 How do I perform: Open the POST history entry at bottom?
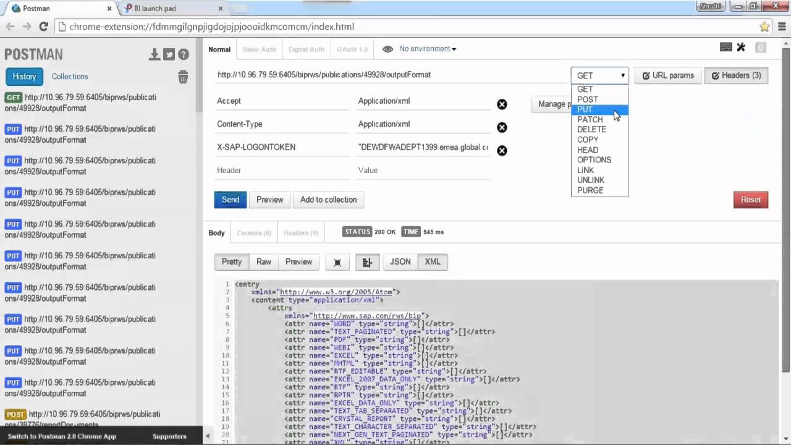[82, 419]
